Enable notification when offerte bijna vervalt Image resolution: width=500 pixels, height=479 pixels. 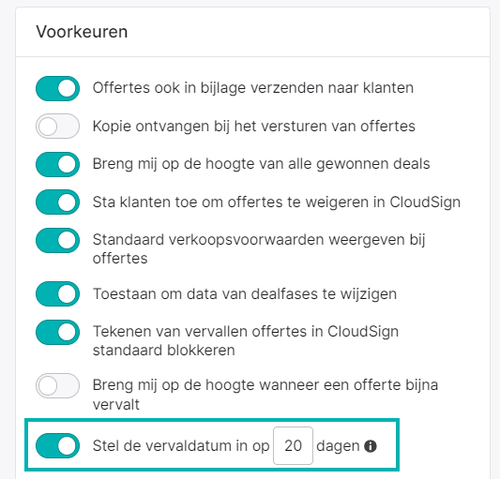coord(58,385)
